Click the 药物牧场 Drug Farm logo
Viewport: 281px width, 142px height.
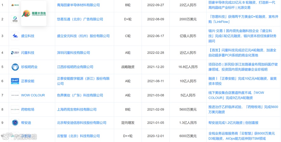[x=15, y=109]
